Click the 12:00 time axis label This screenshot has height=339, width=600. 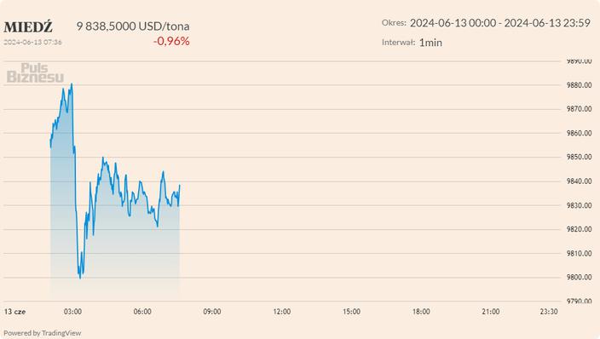281,312
